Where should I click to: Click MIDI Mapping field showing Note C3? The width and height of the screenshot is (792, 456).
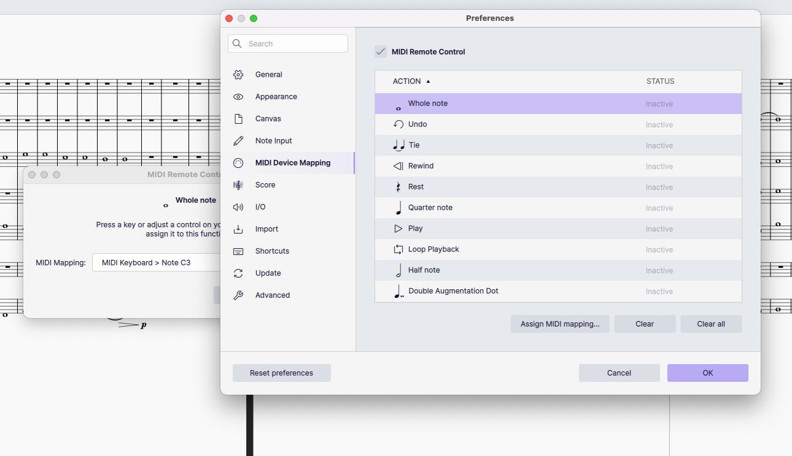[157, 262]
